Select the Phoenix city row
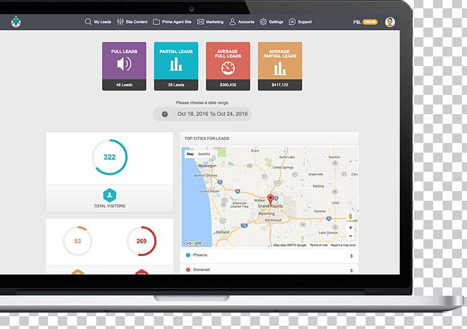 tap(269, 255)
